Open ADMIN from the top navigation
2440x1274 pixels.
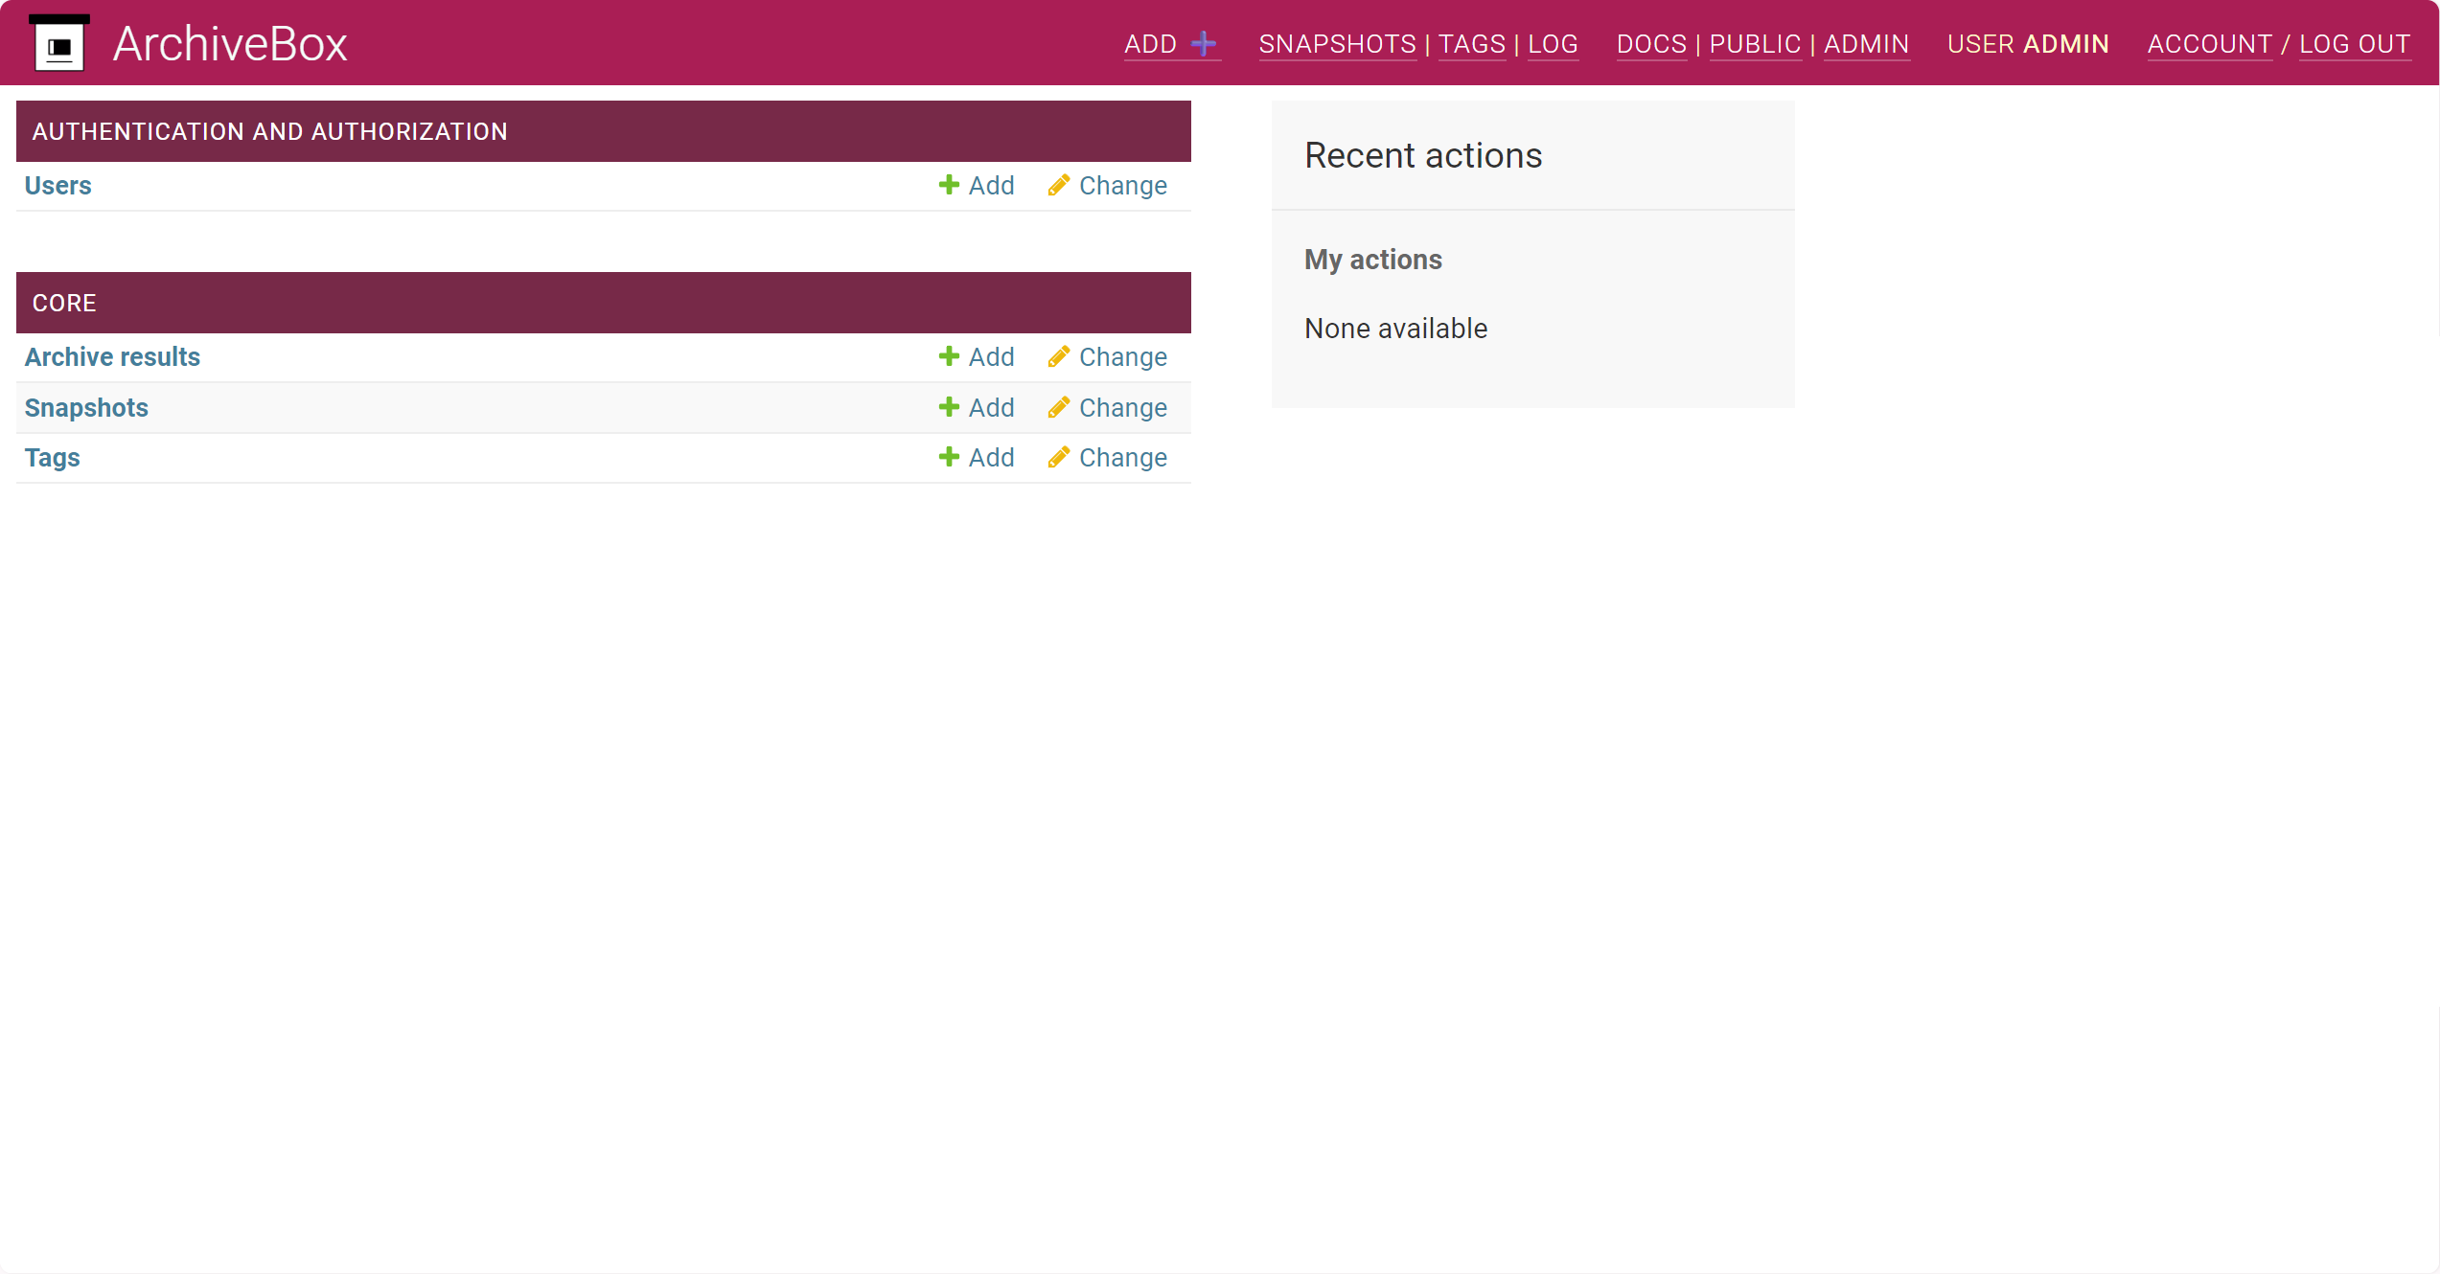click(x=1866, y=44)
